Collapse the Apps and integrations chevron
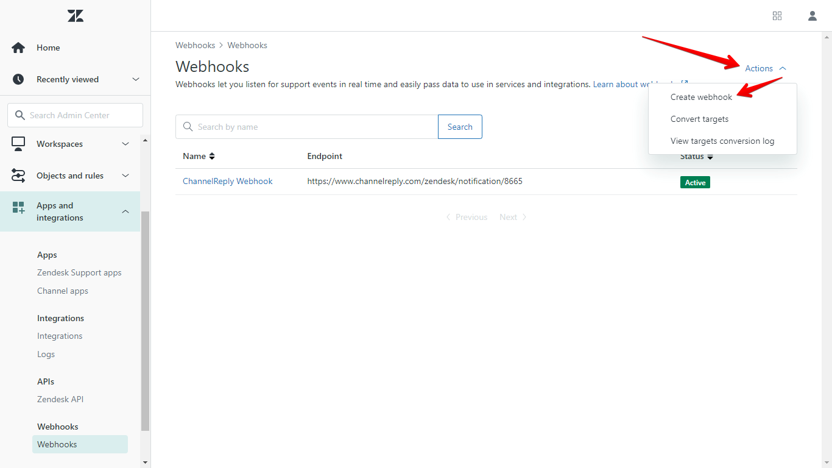This screenshot has height=468, width=832. click(x=125, y=211)
